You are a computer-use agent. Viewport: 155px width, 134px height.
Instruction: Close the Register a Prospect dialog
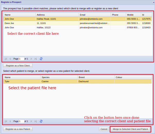pos(153,2)
